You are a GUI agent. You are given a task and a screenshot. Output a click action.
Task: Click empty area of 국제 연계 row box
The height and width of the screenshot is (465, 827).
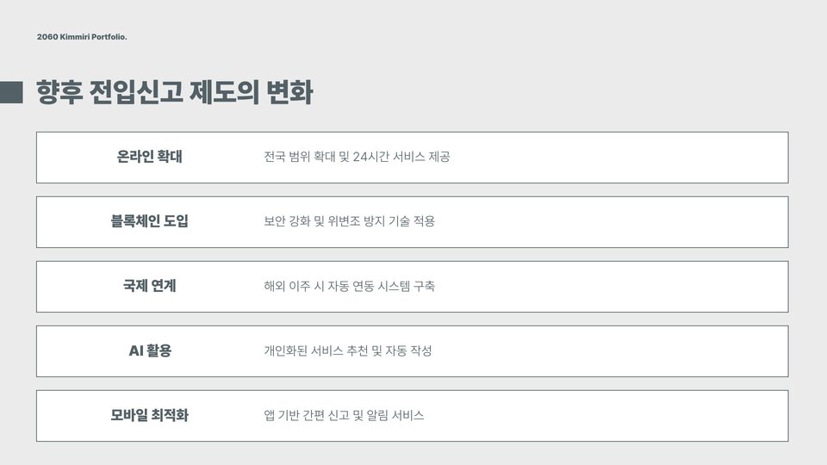click(x=617, y=287)
